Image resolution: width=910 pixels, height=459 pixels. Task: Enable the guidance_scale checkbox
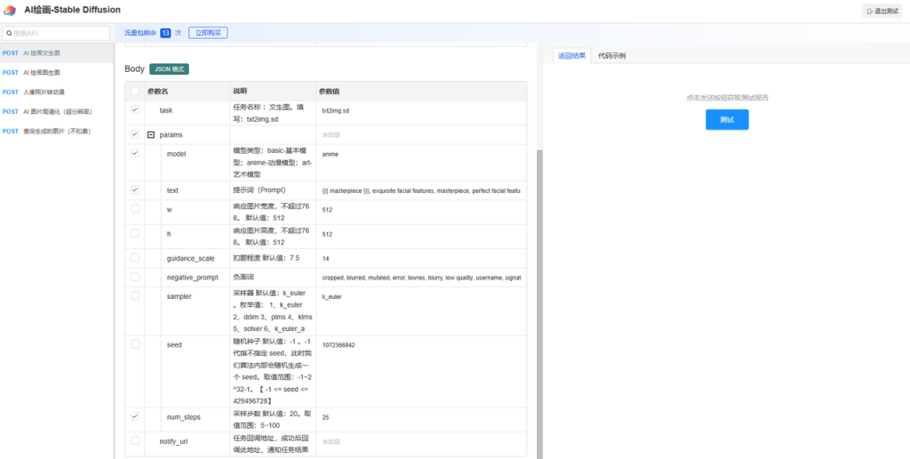pyautogui.click(x=135, y=257)
